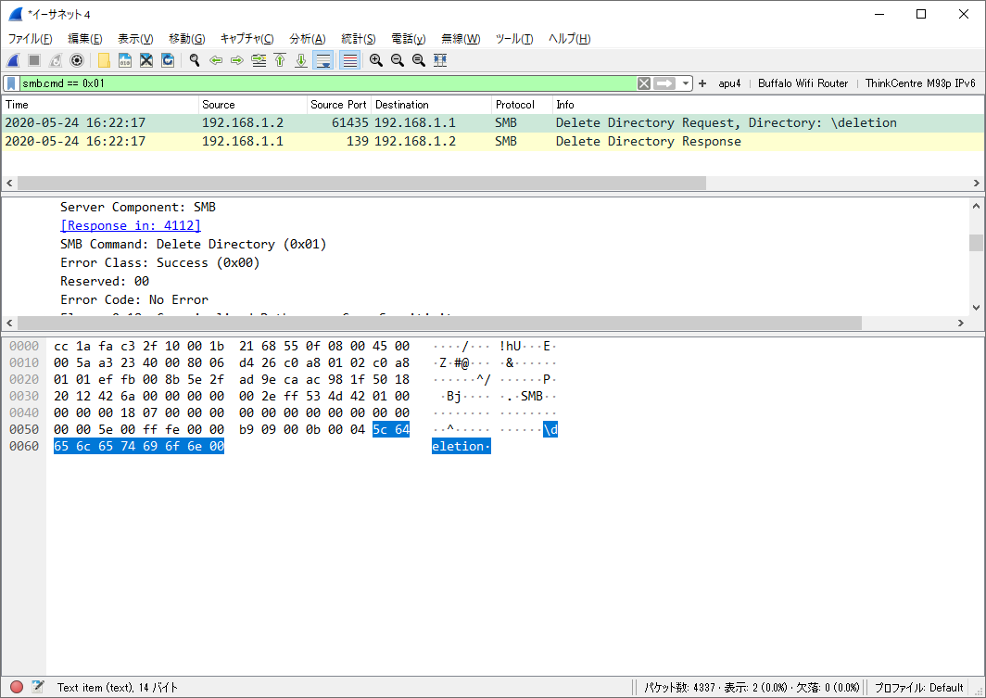The width and height of the screenshot is (986, 698).
Task: Restart the current capture
Action: click(56, 60)
